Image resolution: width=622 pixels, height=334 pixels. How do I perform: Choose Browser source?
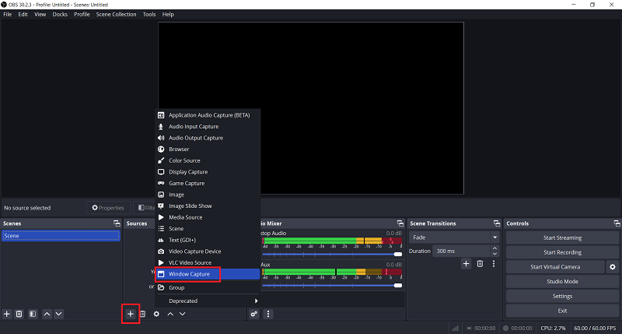[x=208, y=149]
